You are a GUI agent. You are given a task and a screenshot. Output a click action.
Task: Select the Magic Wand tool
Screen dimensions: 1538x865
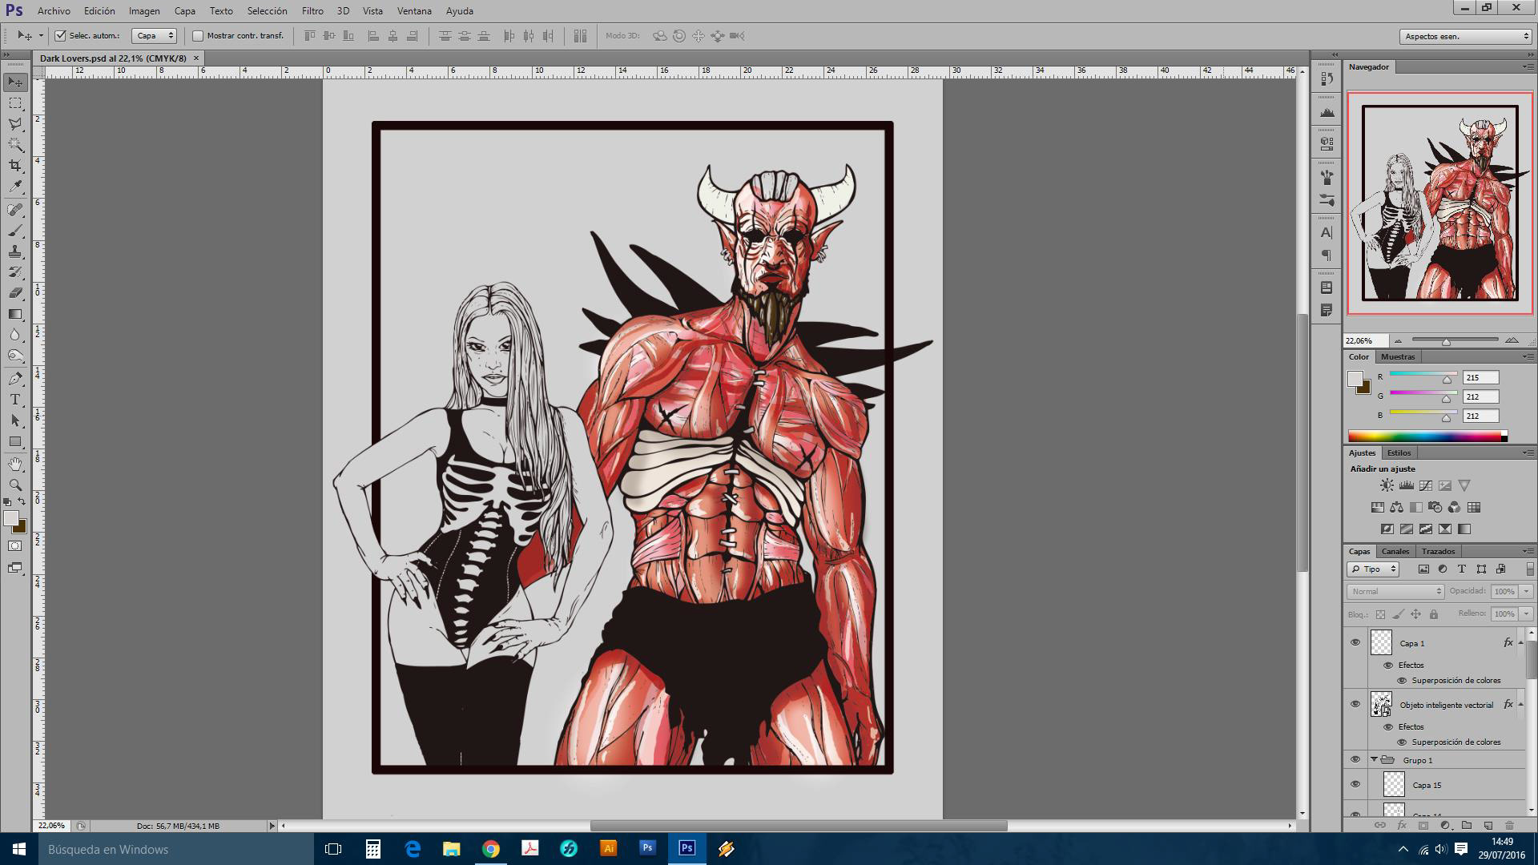click(x=15, y=144)
